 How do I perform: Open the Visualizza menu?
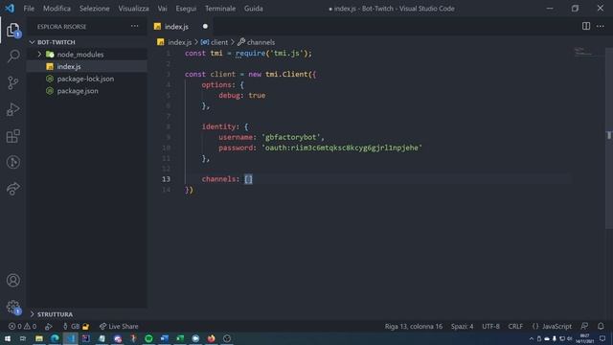tap(133, 9)
